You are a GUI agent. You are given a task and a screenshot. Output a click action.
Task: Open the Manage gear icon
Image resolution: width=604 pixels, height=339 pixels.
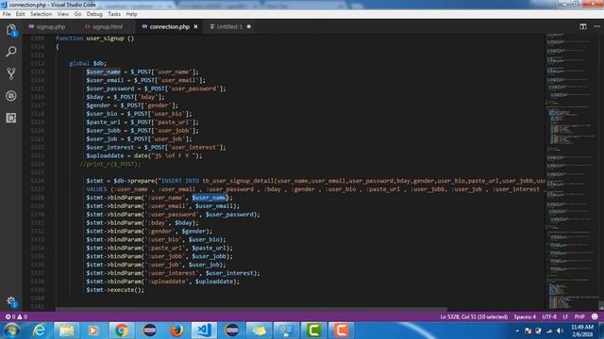coord(11,301)
